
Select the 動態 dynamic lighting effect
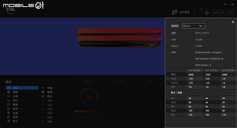coord(47,92)
